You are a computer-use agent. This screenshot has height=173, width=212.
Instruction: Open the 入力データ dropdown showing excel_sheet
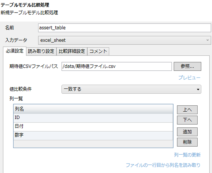tap(124, 40)
